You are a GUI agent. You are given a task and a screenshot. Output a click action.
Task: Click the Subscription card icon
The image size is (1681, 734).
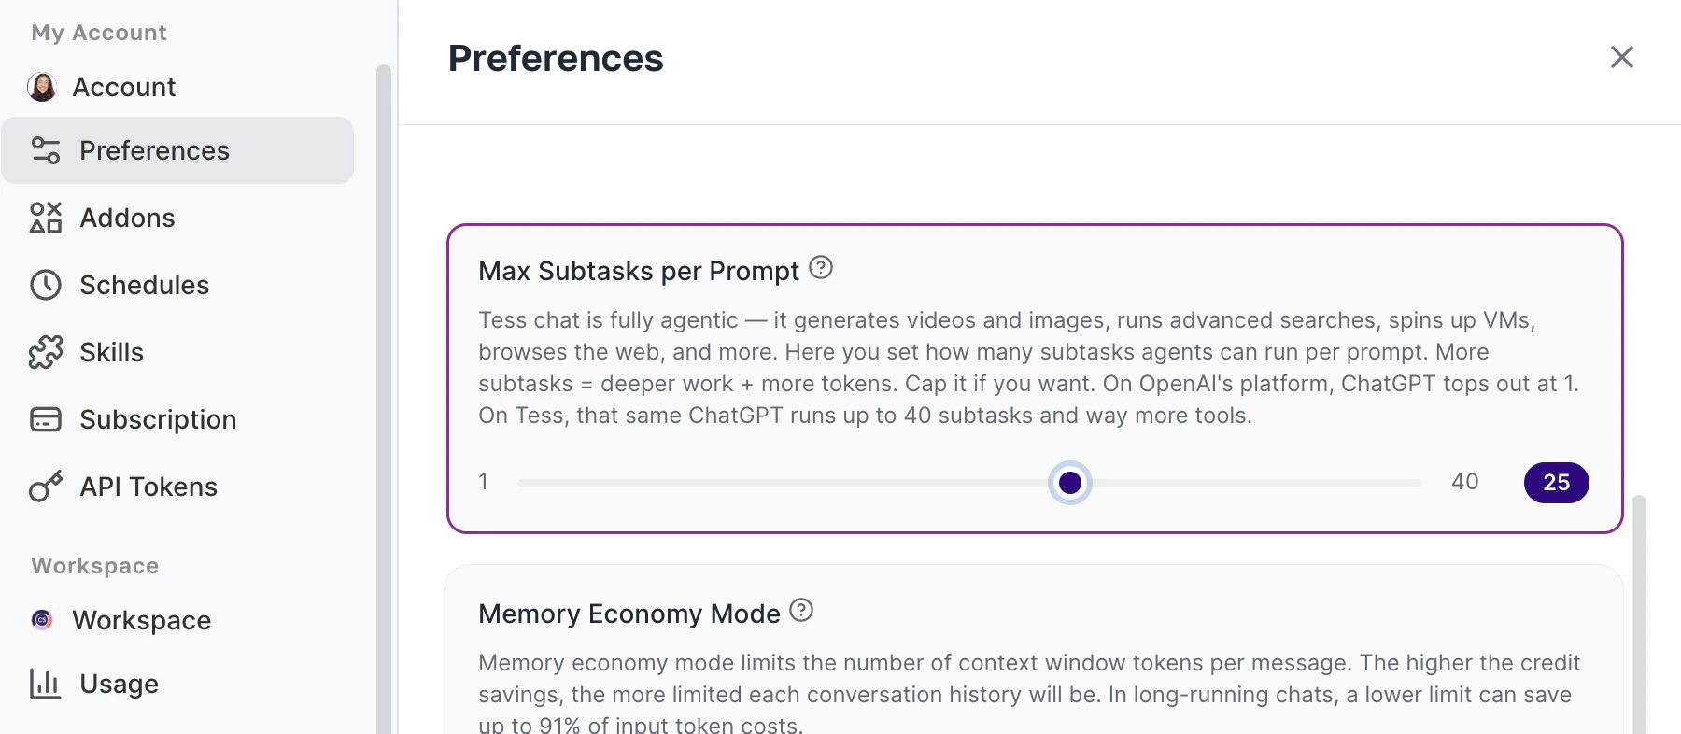pyautogui.click(x=46, y=419)
